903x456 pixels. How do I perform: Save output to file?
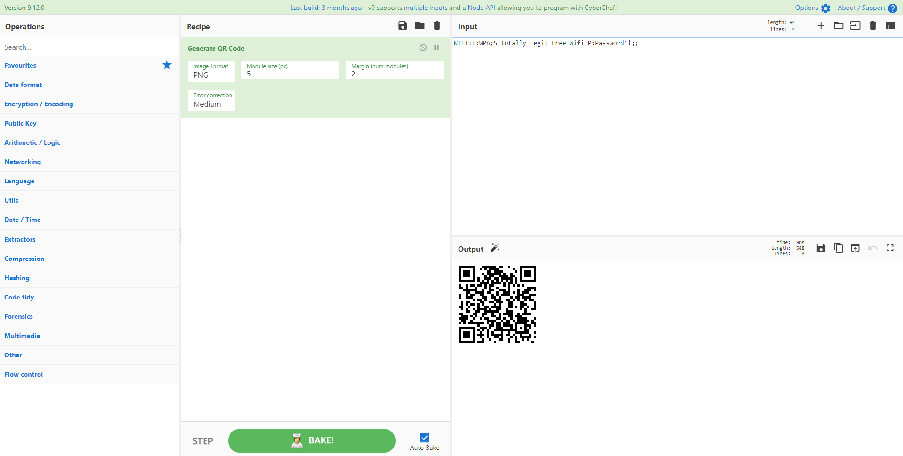[x=821, y=248]
